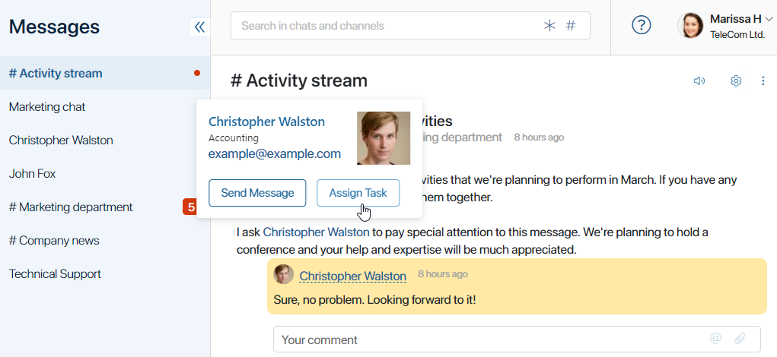Open Activity stream settings gear
The image size is (777, 357).
(736, 81)
